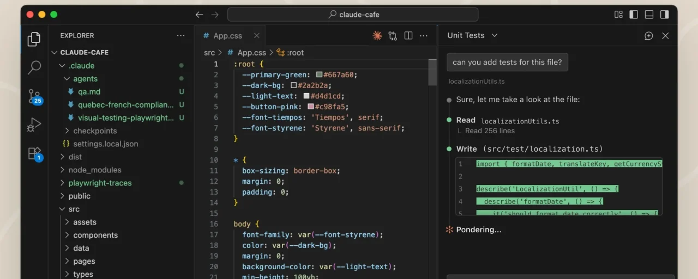Close the App.css tab
698x279 pixels.
click(257, 36)
